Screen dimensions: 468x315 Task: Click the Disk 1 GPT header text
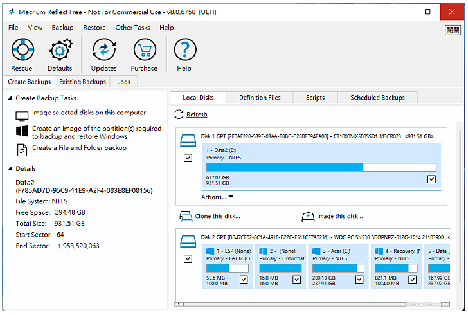(x=318, y=136)
